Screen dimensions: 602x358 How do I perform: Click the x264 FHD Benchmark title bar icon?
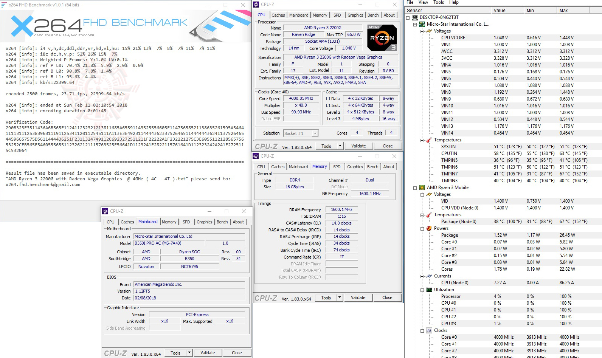click(4, 5)
